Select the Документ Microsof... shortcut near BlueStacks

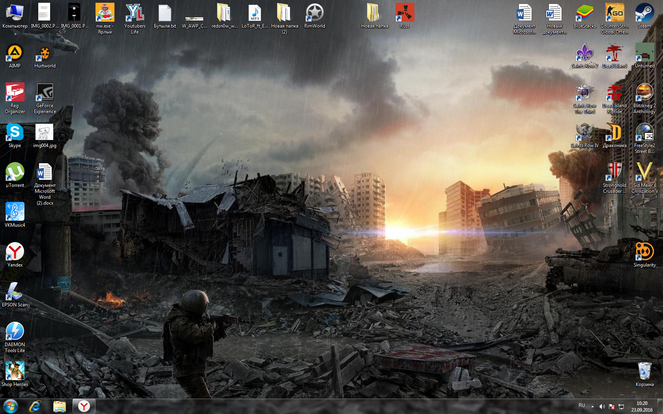click(524, 19)
